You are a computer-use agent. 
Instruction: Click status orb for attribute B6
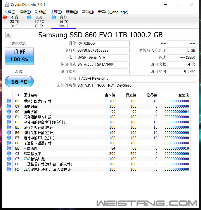point(9,132)
